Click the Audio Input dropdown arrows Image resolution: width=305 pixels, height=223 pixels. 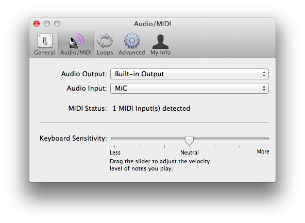click(264, 88)
